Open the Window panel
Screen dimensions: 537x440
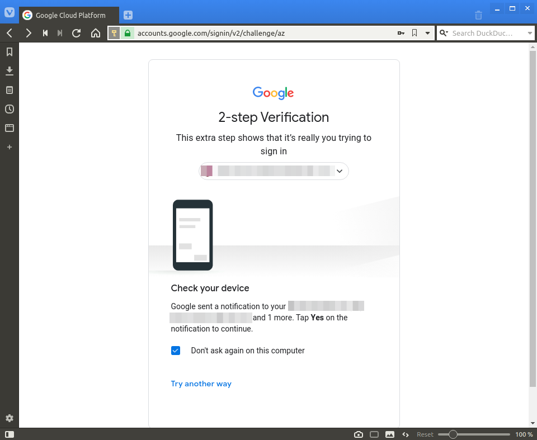10,128
